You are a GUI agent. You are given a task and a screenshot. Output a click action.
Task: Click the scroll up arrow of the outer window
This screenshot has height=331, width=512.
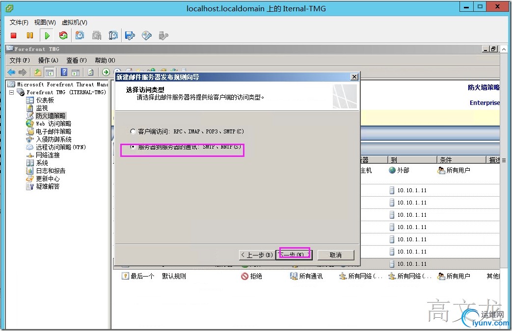(504, 49)
